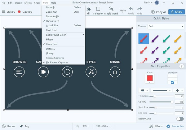
Task: Uncheck Shrink to Fit in View menu
Action: click(52, 21)
